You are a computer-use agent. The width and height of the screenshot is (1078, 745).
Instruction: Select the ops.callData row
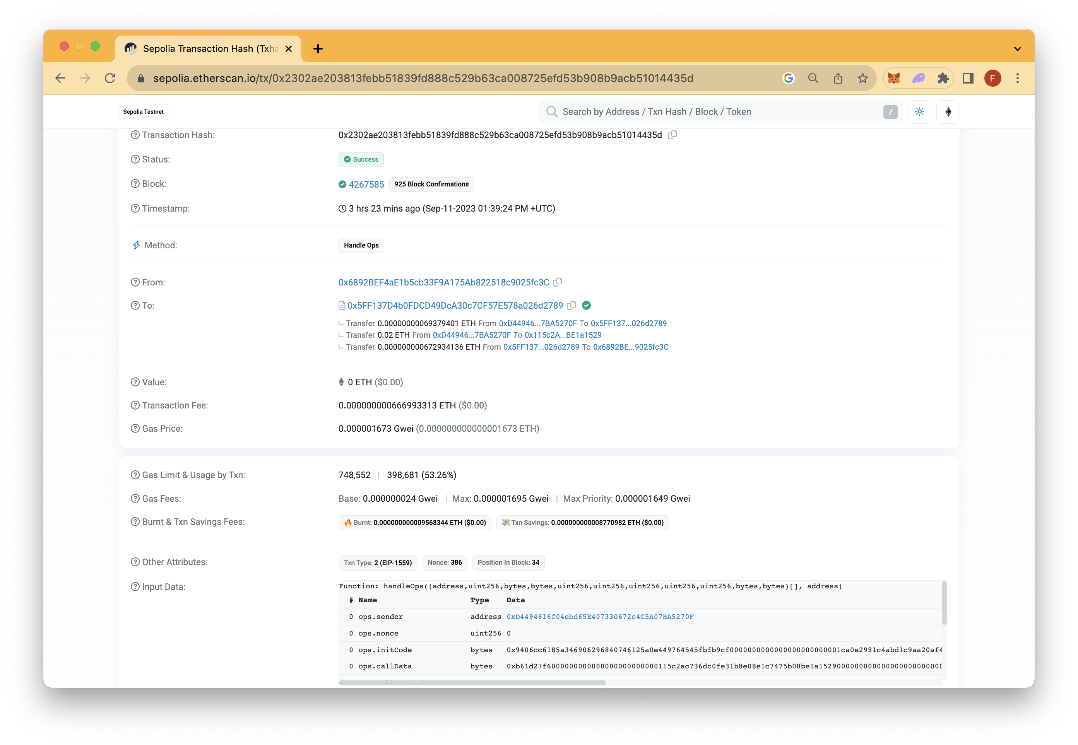640,666
